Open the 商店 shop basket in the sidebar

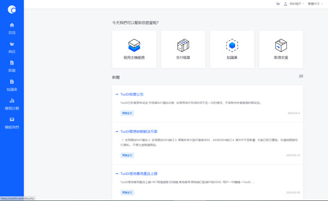pyautogui.click(x=12, y=48)
